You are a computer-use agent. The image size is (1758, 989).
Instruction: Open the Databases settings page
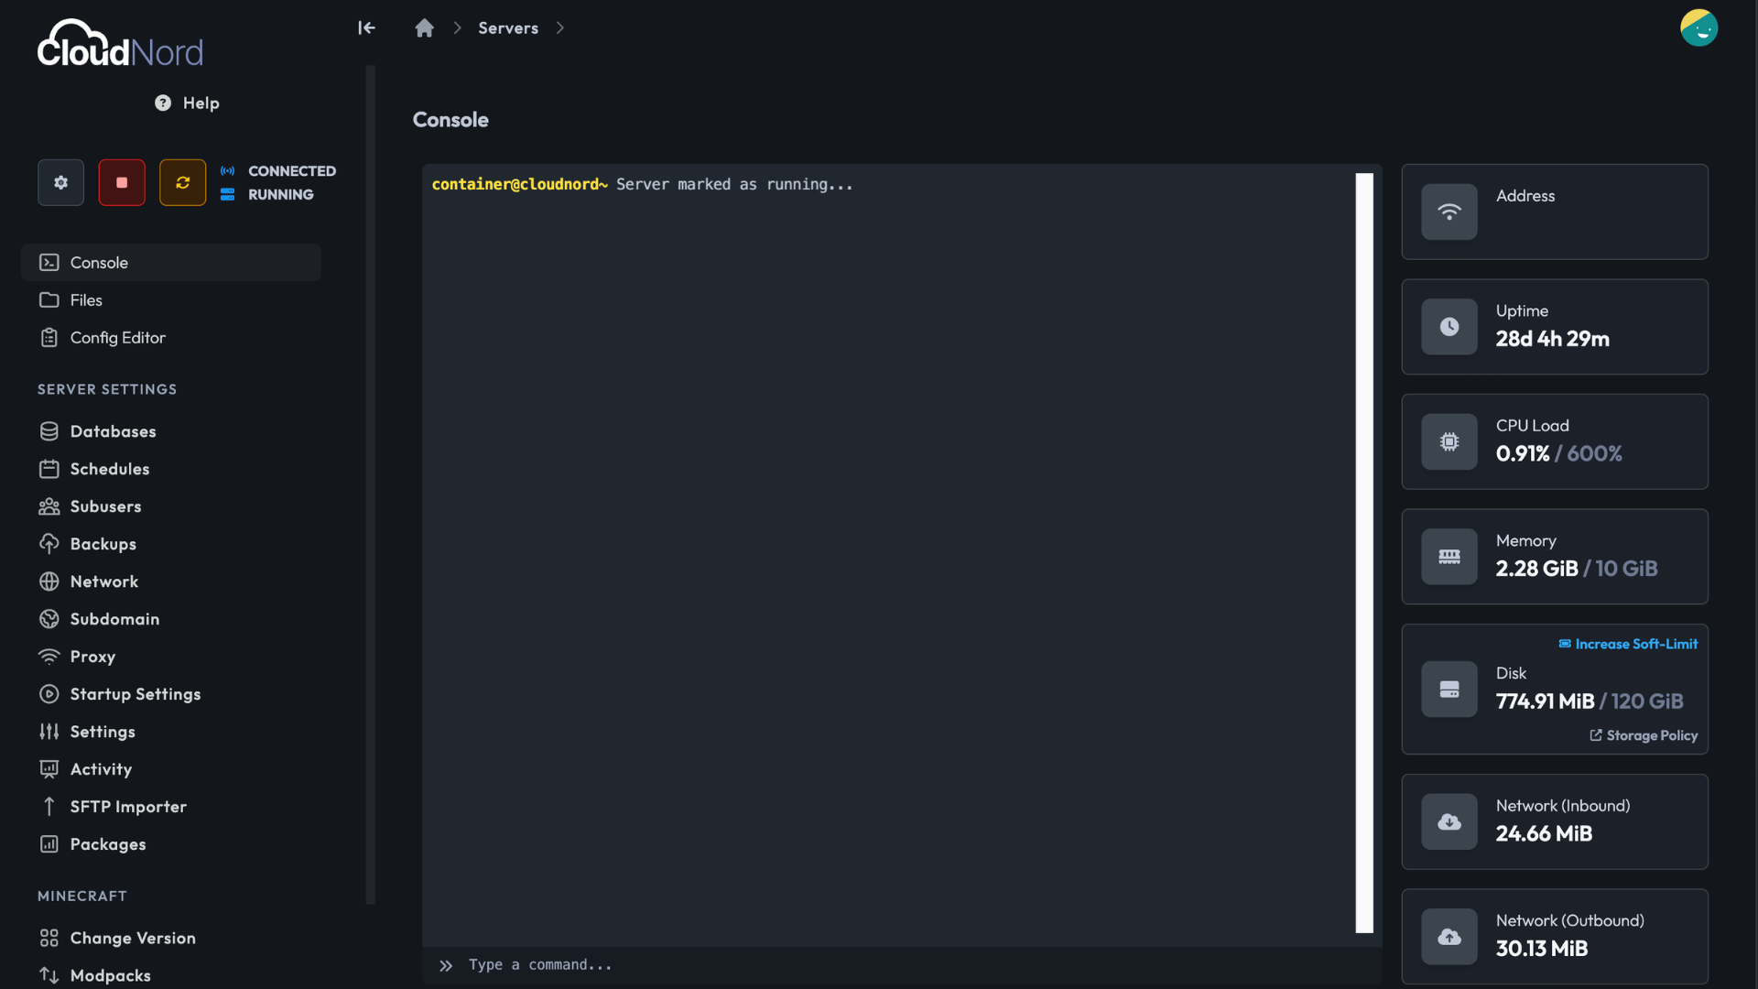pos(113,430)
